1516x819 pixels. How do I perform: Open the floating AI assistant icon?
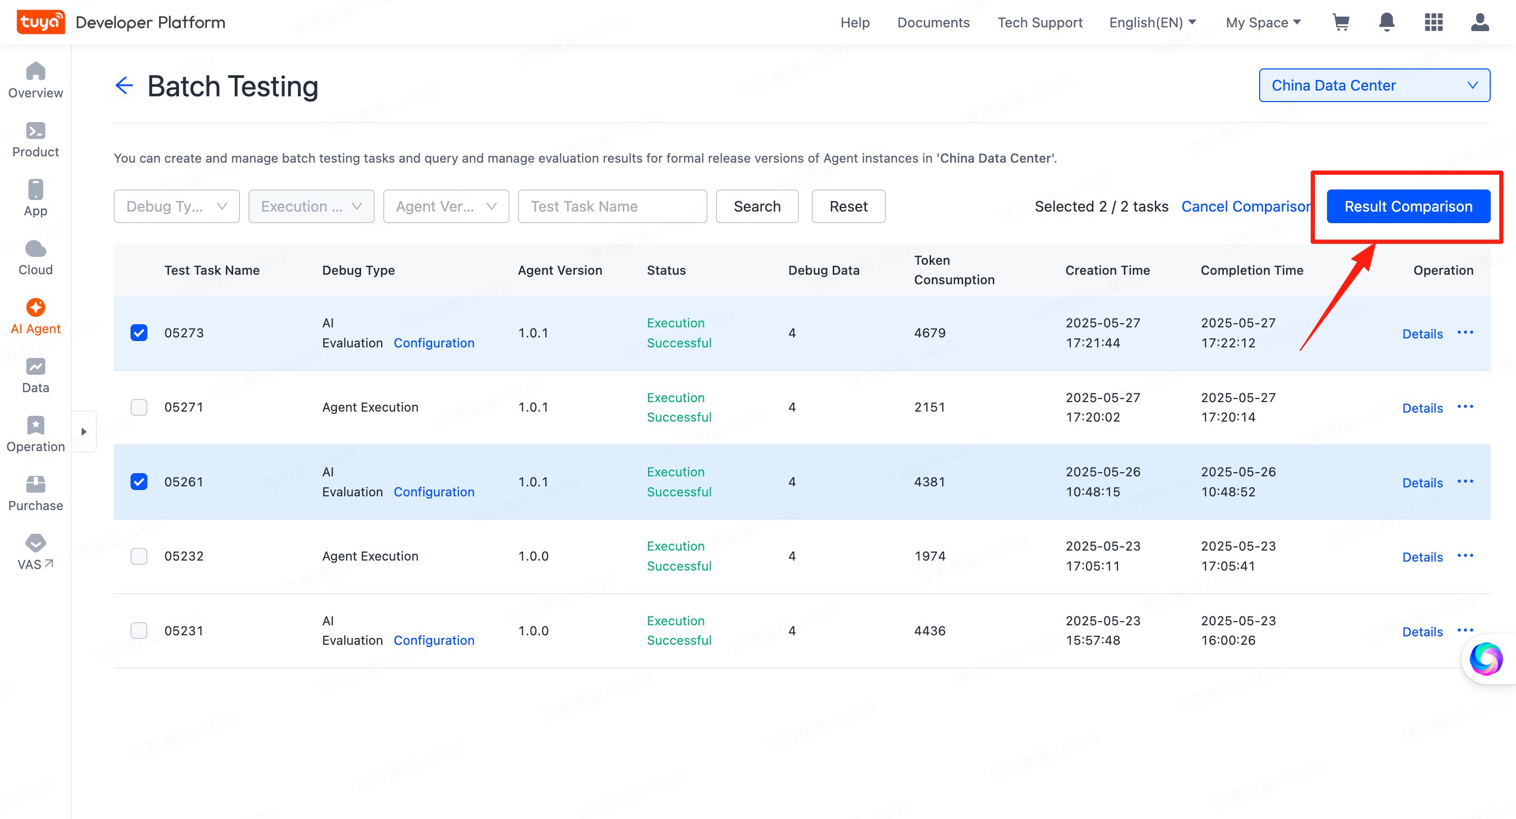tap(1485, 659)
